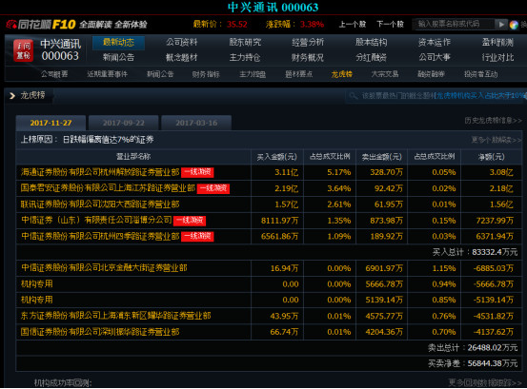Click 中信证券(山东) 淄博分公司 name
The height and width of the screenshot is (389, 527).
[x=96, y=220]
